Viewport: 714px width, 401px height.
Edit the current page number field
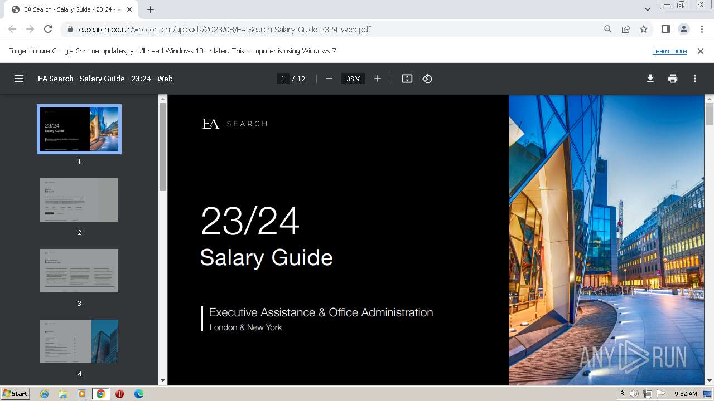coord(283,79)
